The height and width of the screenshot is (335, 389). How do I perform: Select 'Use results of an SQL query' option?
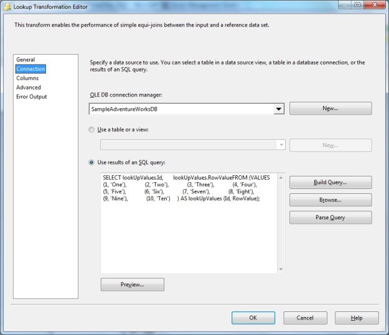point(93,163)
